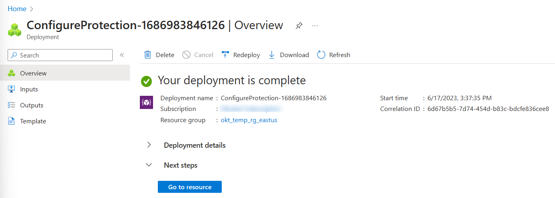This screenshot has width=555, height=198.
Task: Open the more options ellipsis in the title
Action: [315, 26]
